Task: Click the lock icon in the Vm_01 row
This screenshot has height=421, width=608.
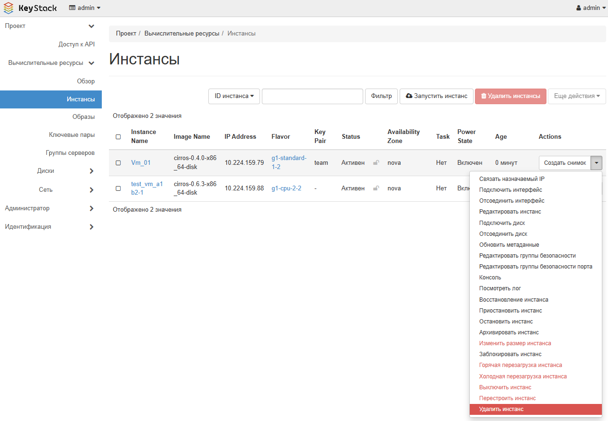Action: point(376,163)
